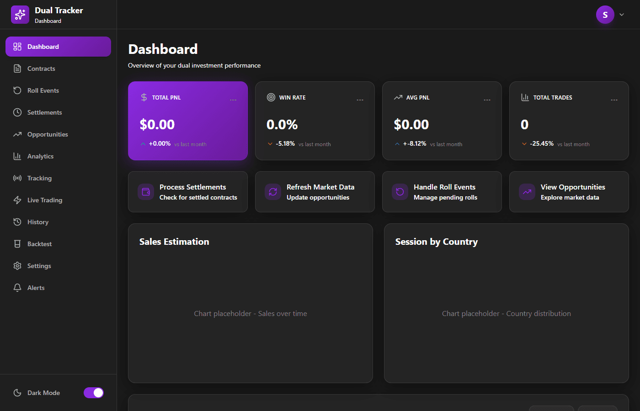The height and width of the screenshot is (411, 640).
Task: Click the Settlements clock icon
Action: [x=17, y=112]
